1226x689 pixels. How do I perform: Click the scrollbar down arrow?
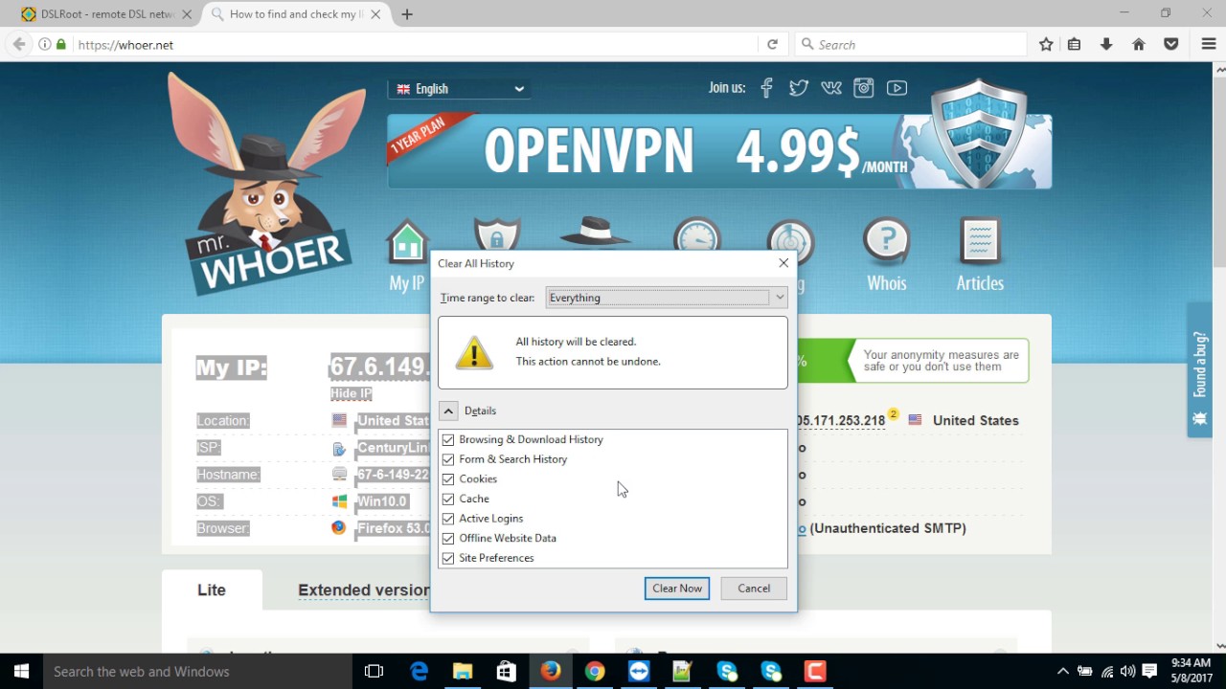click(1218, 646)
